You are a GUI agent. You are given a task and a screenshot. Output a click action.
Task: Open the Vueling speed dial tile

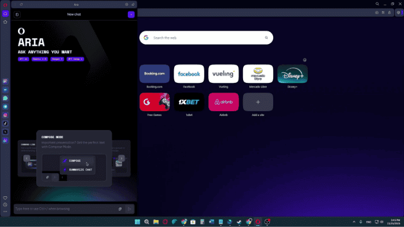(223, 74)
